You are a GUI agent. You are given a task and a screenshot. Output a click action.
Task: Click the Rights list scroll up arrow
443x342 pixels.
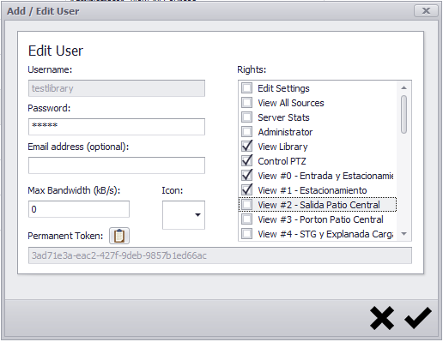tap(404, 87)
